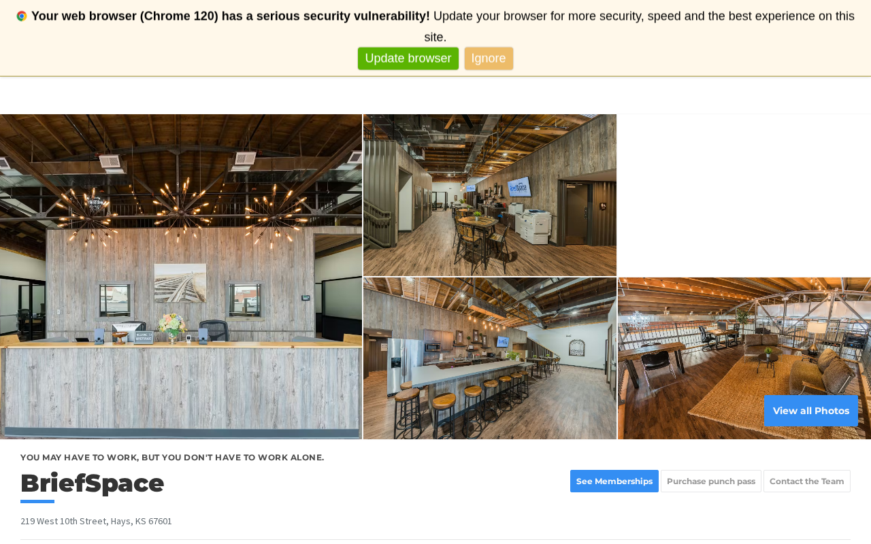Open the reception desk photo with chandeliers

[x=181, y=277]
